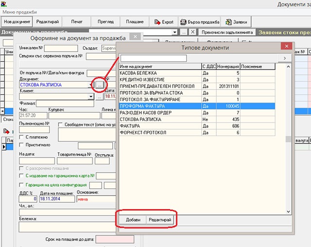Expand the Документ combo box dropdown arrow
The width and height of the screenshot is (311, 247).
click(x=91, y=85)
